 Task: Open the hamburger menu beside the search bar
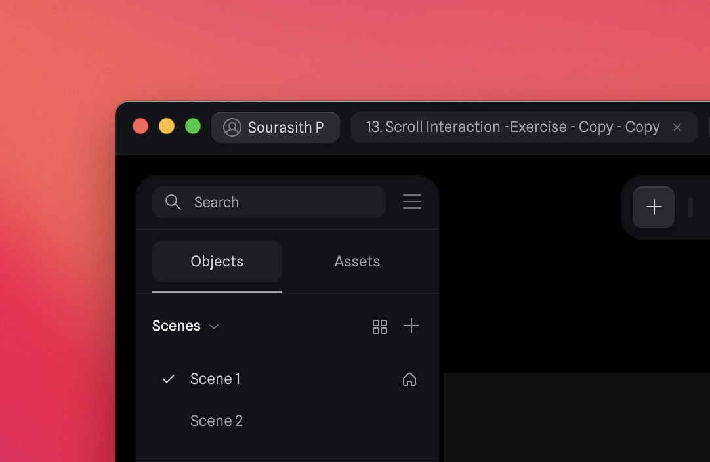coord(412,201)
